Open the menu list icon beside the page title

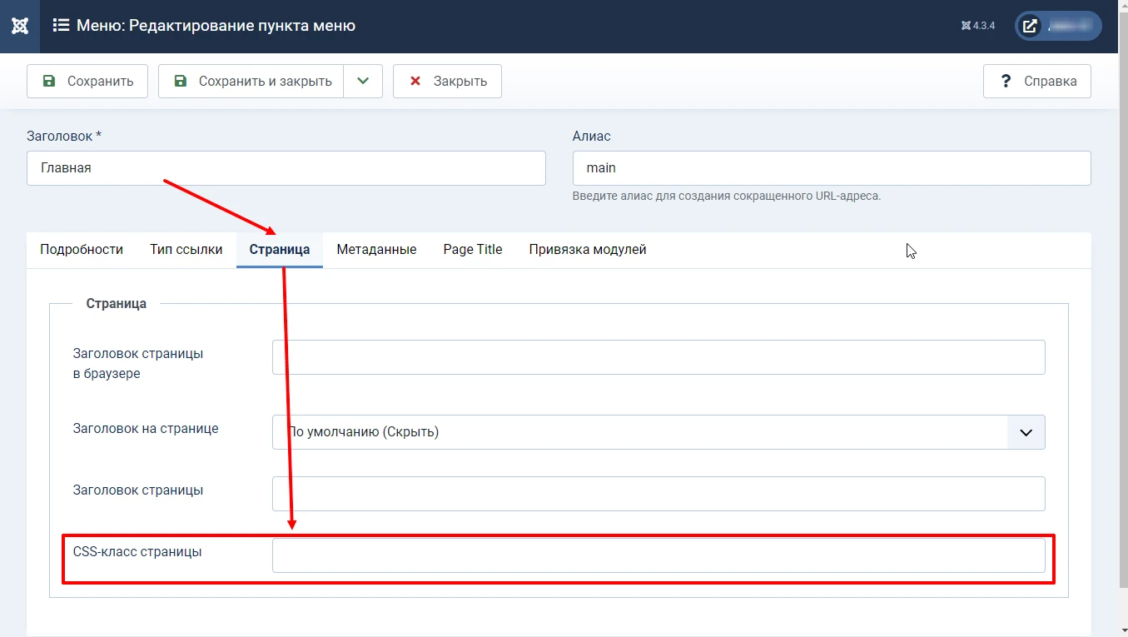coord(61,26)
